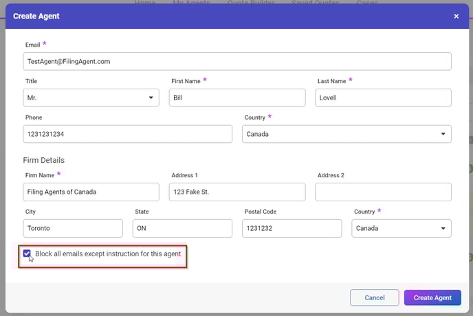Click the empty Address 2 field
This screenshot has height=316, width=473.
click(x=383, y=192)
